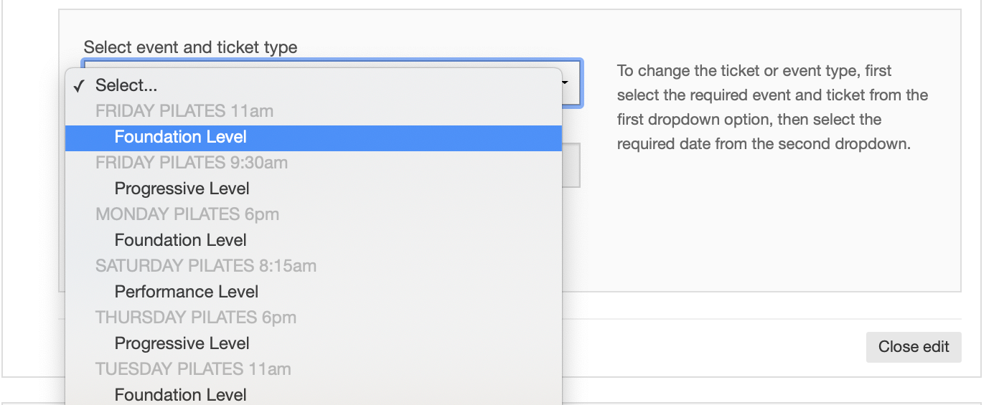Click the MONDAY PILATES 6pm group header

(x=187, y=214)
